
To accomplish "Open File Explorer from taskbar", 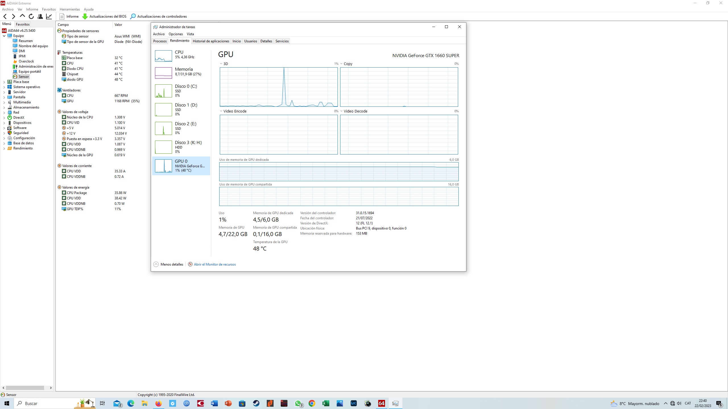I will [145, 403].
